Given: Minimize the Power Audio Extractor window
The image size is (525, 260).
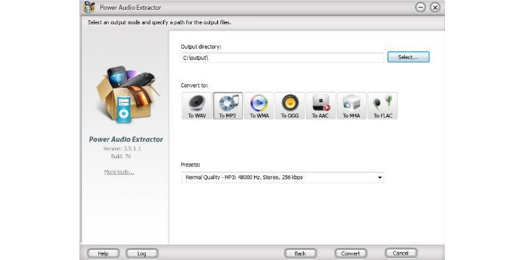Looking at the screenshot, I should (421, 7).
